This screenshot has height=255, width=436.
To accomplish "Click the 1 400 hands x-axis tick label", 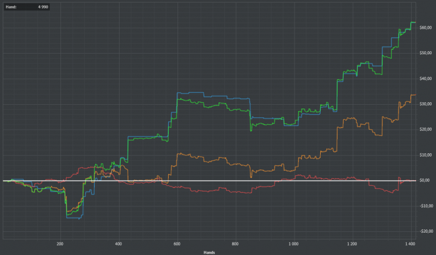I will point(410,244).
